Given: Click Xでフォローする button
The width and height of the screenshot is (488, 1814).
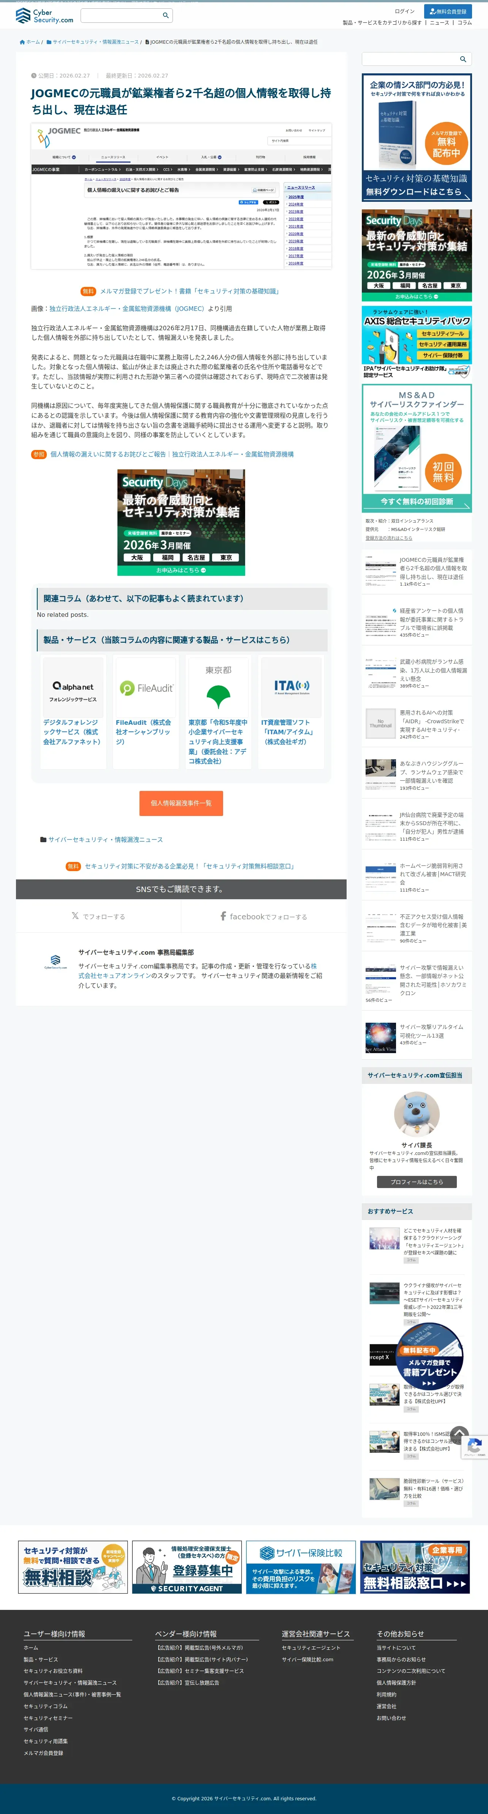Looking at the screenshot, I should [98, 916].
